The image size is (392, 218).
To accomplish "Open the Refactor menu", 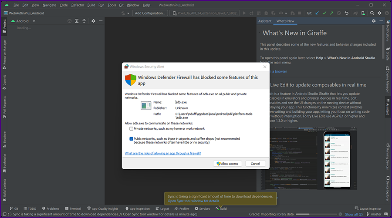I will click(78, 5).
